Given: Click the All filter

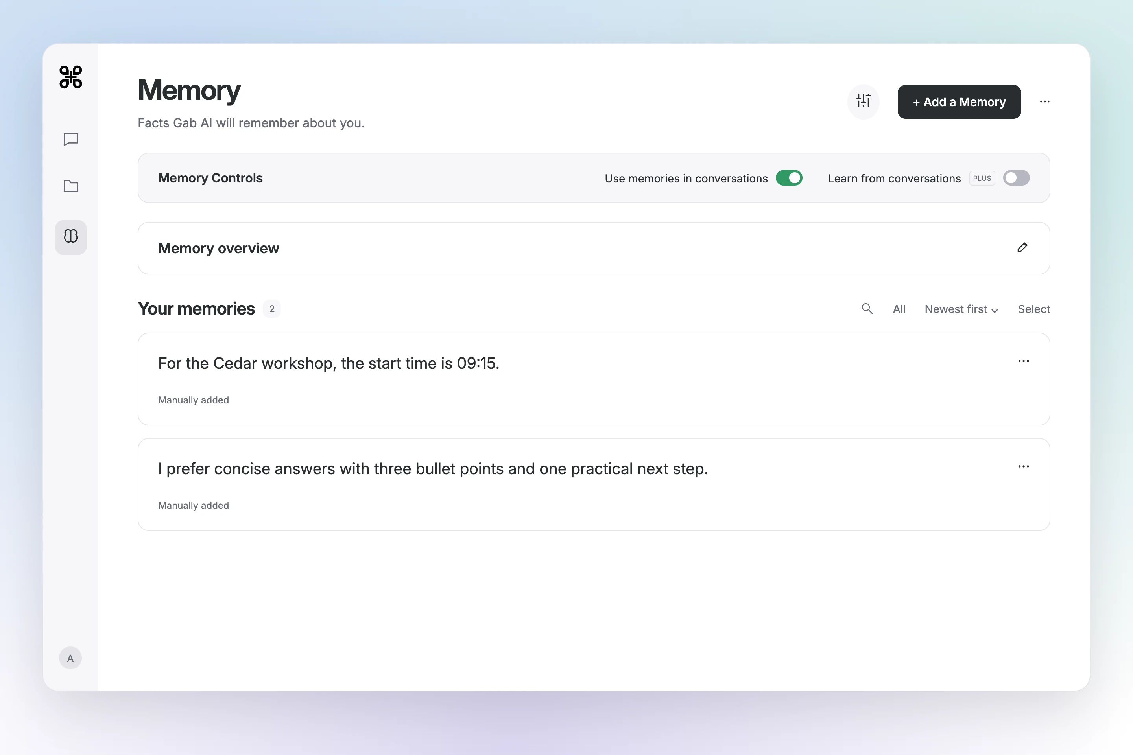Looking at the screenshot, I should click(x=899, y=309).
